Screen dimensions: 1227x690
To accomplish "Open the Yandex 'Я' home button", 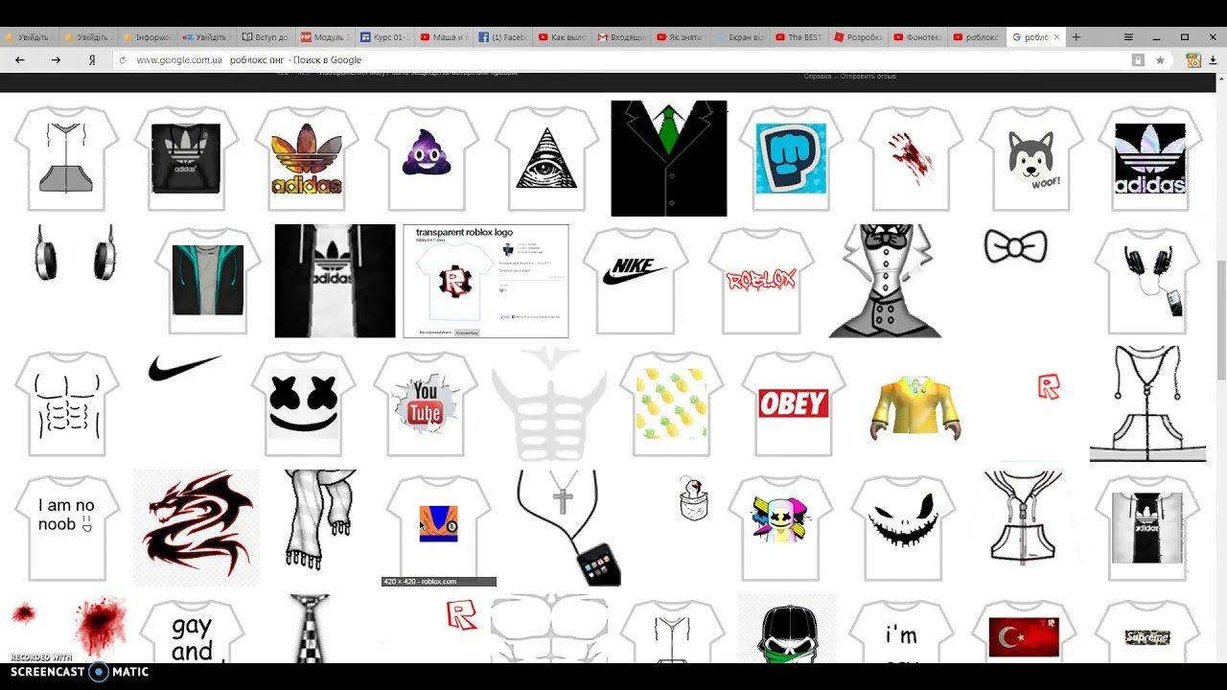I will click(92, 59).
